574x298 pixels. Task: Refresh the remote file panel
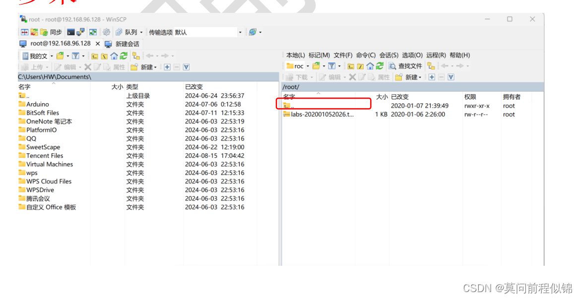[x=381, y=66]
